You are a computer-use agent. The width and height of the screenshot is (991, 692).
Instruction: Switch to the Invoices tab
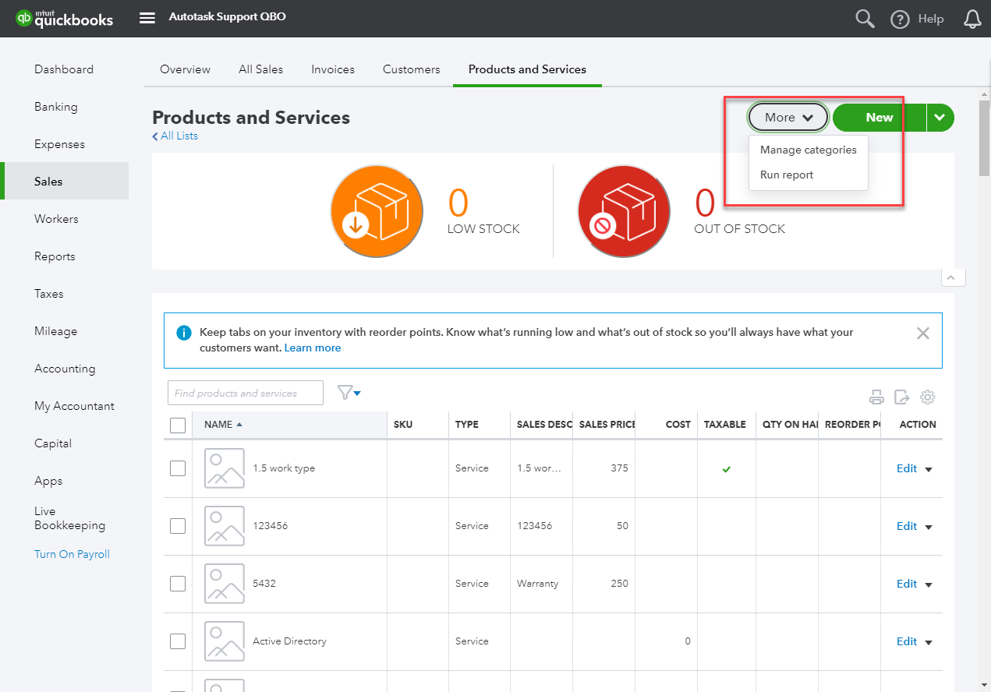[x=333, y=69]
